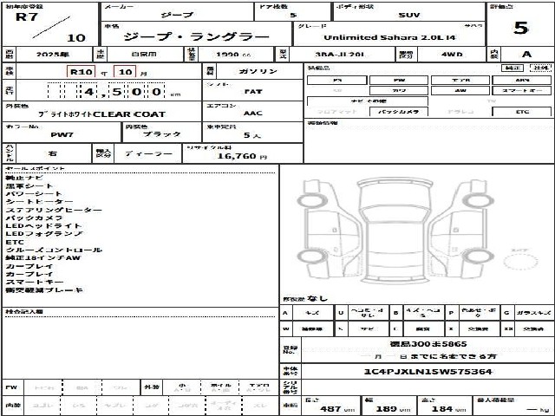Click the first registration year R7
This screenshot has height=416, width=555.
point(27,16)
